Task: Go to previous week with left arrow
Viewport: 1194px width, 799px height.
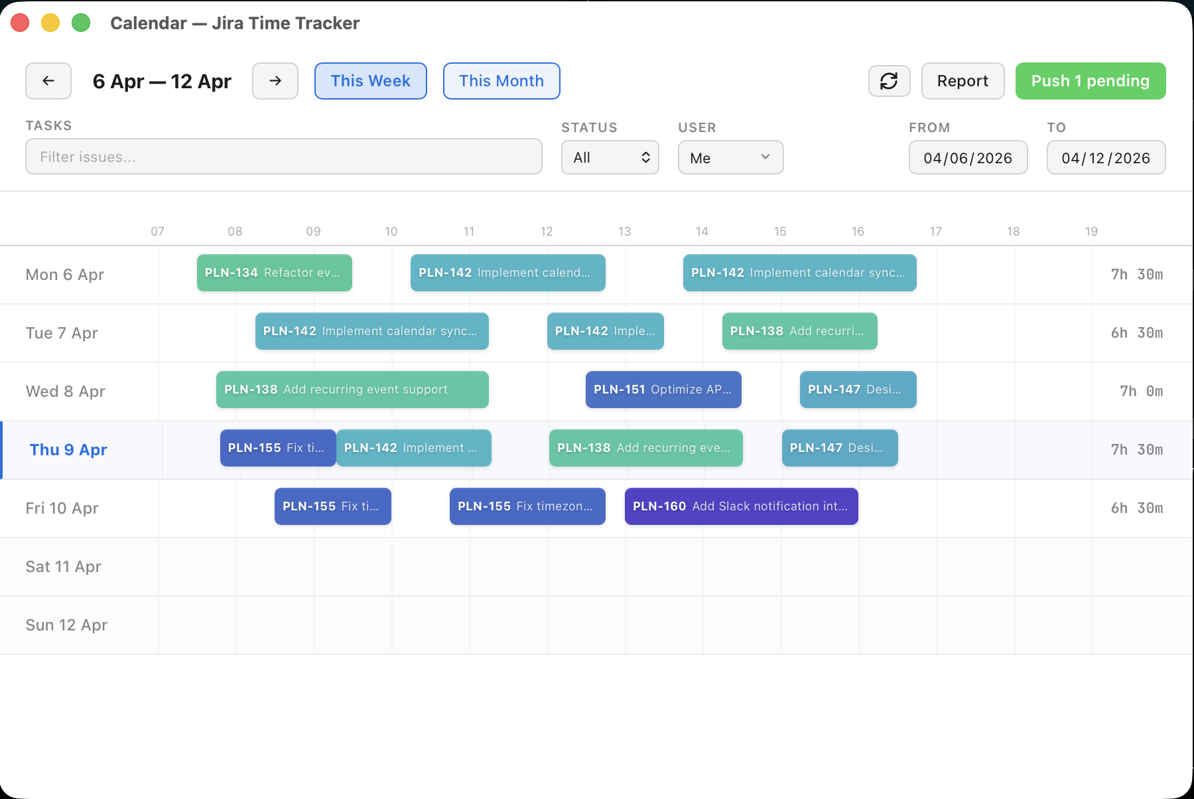Action: point(48,81)
